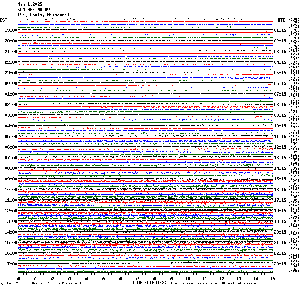The height and width of the screenshot is (288, 301).
Task: Click the '10' minute axis tick label
Action: 188,279
